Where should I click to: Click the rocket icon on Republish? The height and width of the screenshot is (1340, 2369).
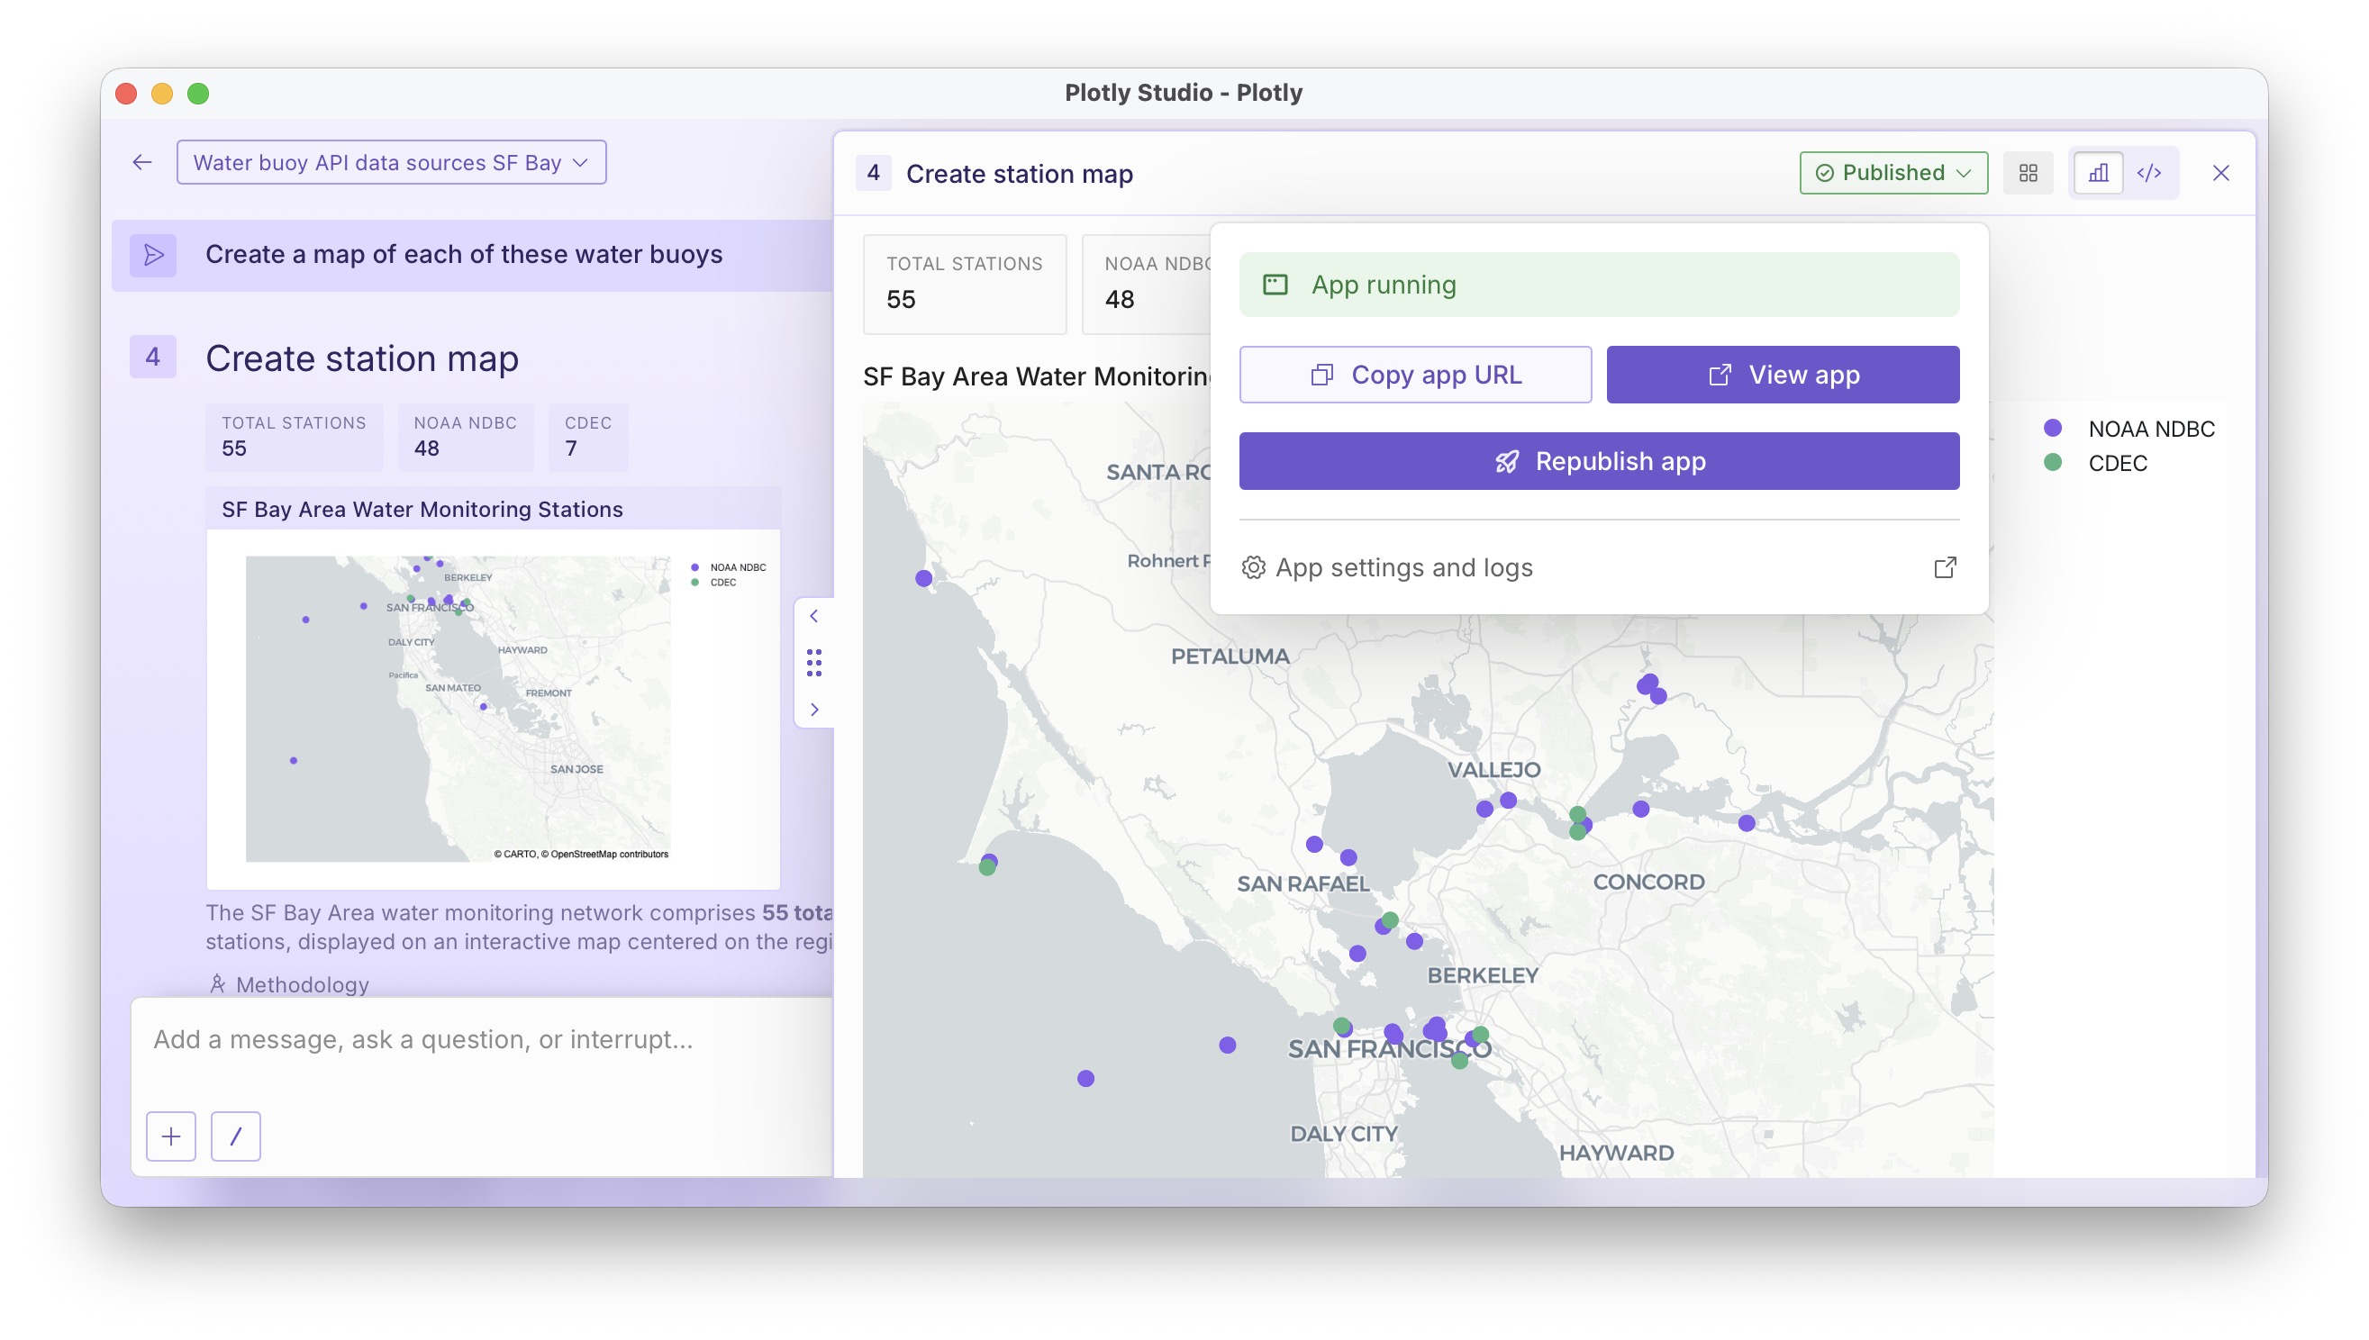coord(1506,461)
